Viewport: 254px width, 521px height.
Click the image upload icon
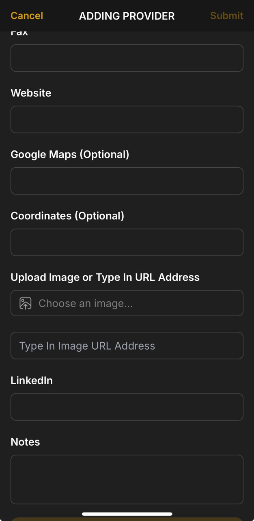click(x=25, y=303)
